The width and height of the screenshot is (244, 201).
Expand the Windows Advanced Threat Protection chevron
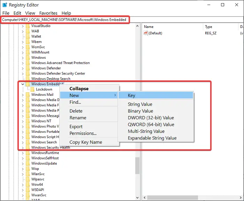(23, 63)
